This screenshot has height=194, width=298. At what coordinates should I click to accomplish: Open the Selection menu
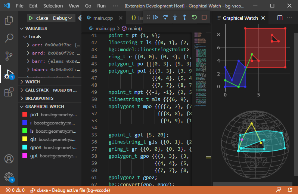(x=53, y=6)
